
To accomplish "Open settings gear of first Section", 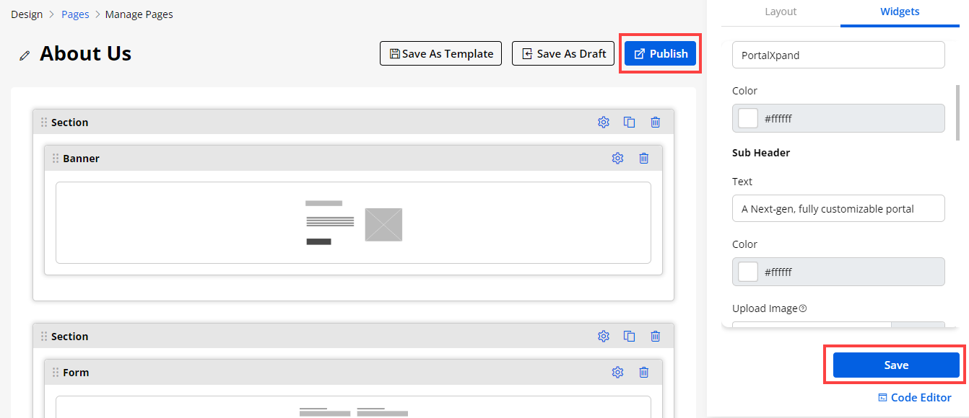I will (x=604, y=123).
